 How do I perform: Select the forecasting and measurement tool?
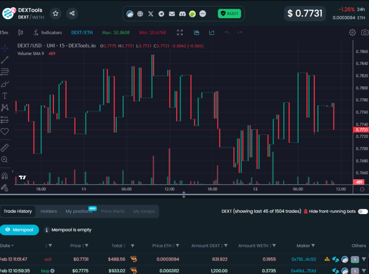(5, 120)
